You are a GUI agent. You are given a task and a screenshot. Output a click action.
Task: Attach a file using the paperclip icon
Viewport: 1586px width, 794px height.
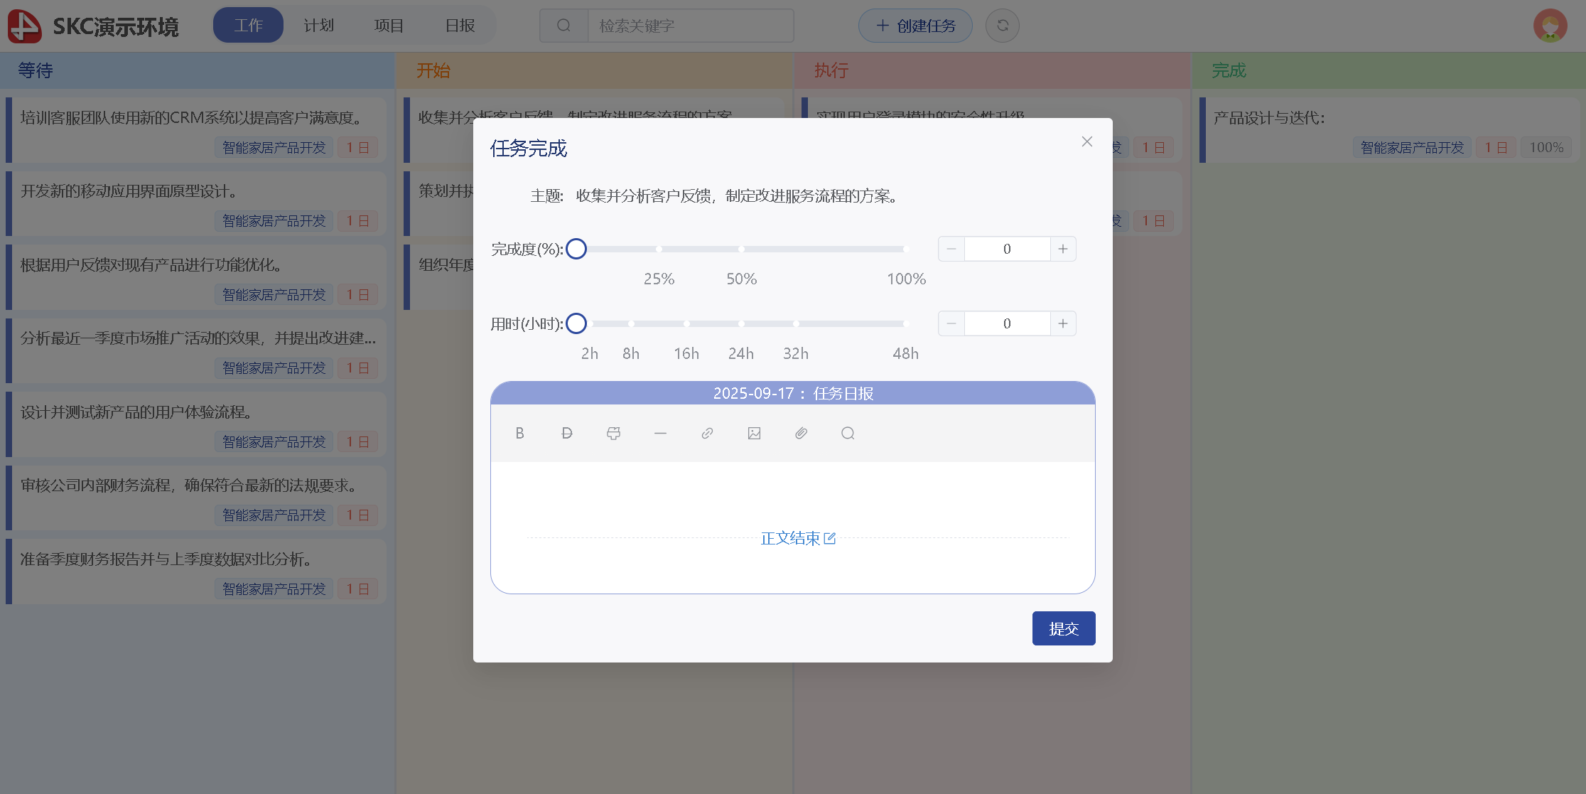801,433
